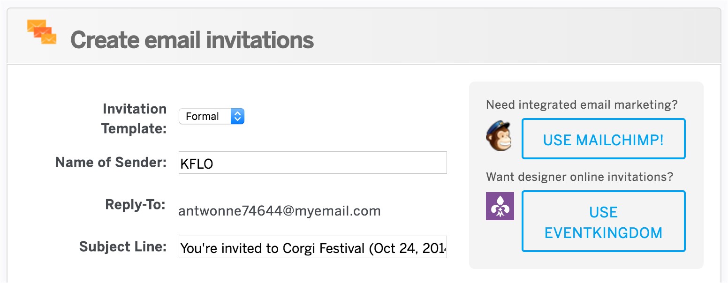This screenshot has width=728, height=283.
Task: Focus the Subject Line text box
Action: pos(312,247)
